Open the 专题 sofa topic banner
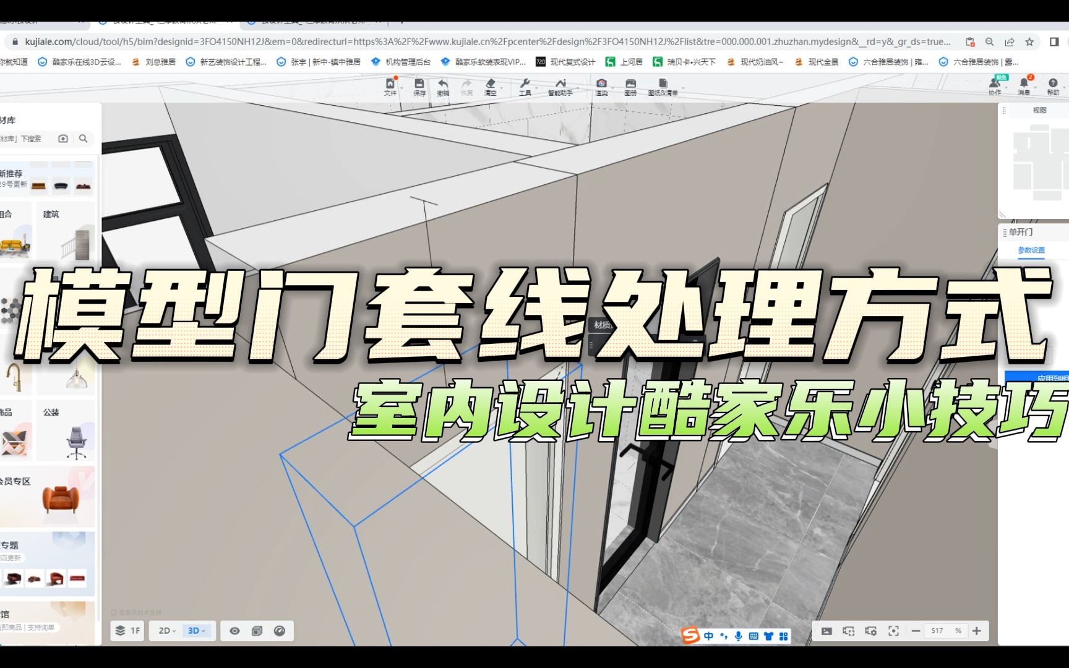The height and width of the screenshot is (668, 1069). tap(48, 563)
